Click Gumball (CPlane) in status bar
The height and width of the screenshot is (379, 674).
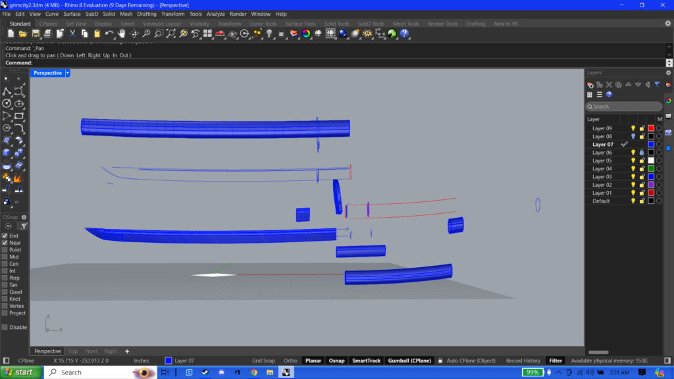[x=409, y=361]
